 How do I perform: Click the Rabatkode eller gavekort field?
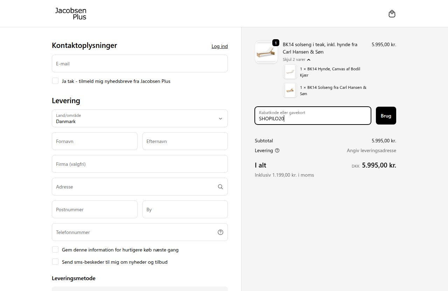point(313,115)
